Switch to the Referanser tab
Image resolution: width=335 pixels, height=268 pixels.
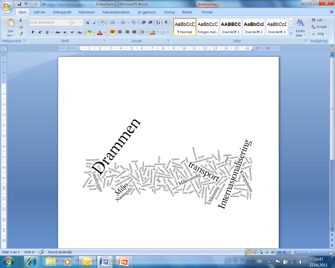coord(87,12)
